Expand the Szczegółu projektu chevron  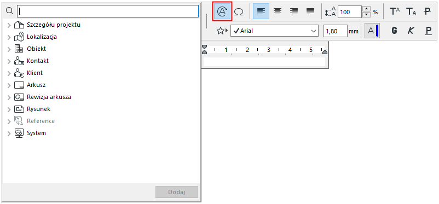click(9, 25)
